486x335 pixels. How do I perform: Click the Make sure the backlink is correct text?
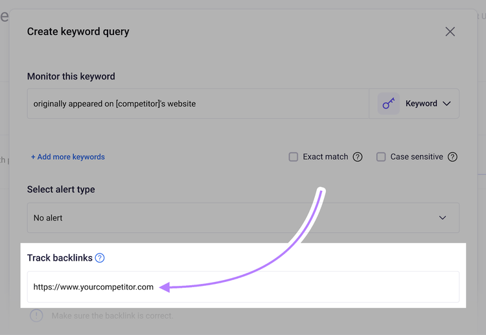click(x=112, y=316)
